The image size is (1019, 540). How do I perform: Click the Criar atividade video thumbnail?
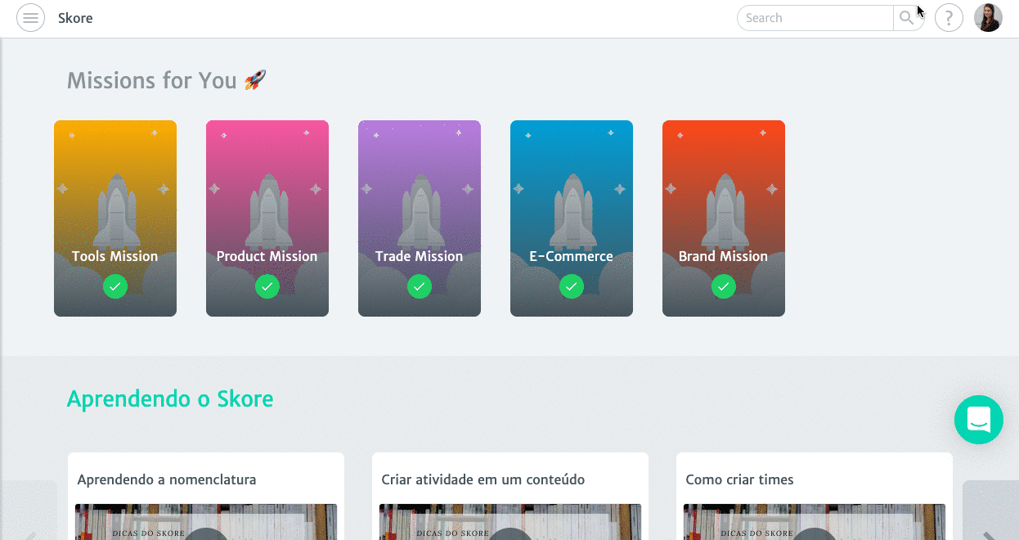pos(510,522)
